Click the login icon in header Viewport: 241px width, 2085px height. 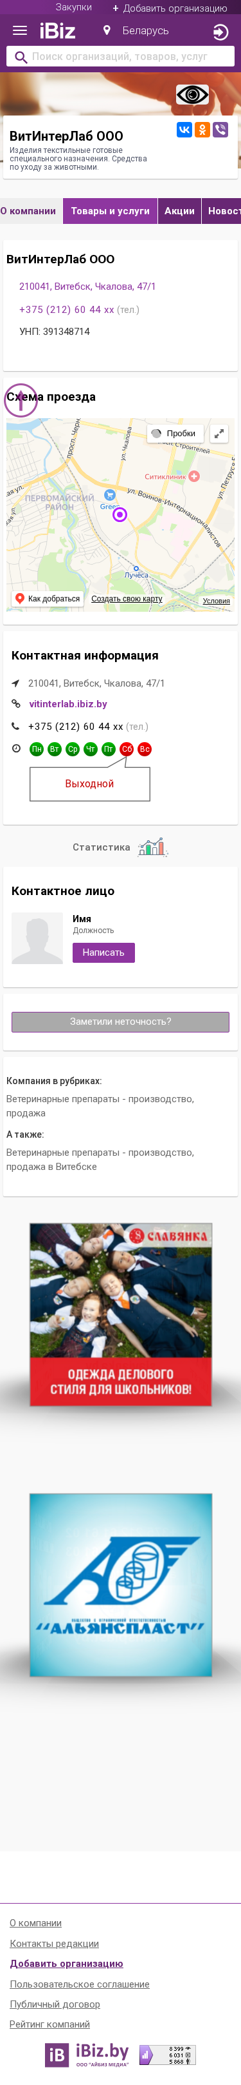click(x=220, y=32)
